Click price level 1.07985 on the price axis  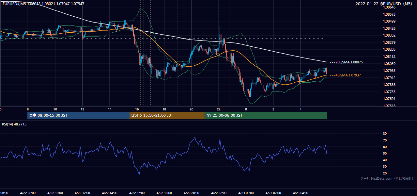pyautogui.click(x=390, y=71)
